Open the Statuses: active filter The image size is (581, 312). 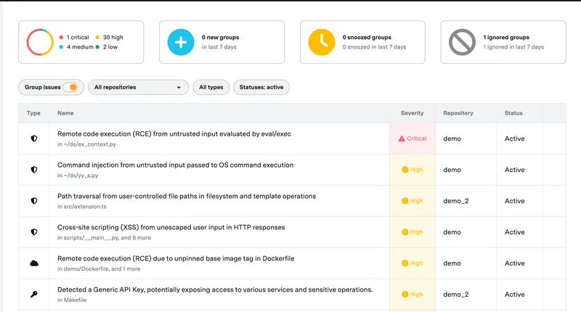pos(261,87)
